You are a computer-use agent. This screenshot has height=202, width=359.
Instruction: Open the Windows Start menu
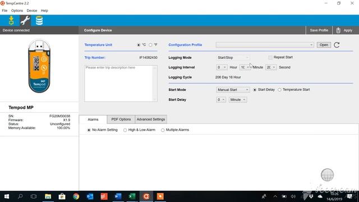pyautogui.click(x=7, y=196)
